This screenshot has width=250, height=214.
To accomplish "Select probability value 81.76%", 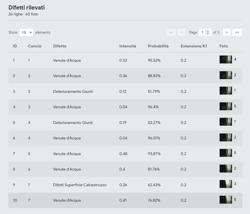I will [154, 169].
